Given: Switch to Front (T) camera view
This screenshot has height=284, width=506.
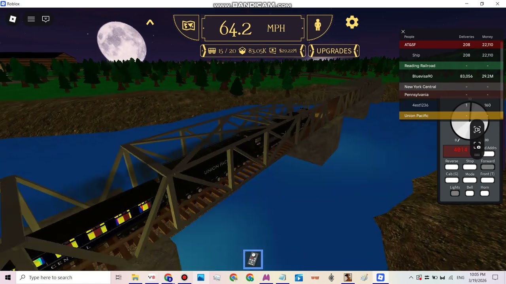Looking at the screenshot, I should (x=487, y=180).
